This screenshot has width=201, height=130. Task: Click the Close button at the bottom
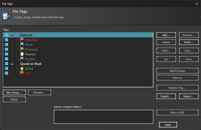click(x=168, y=125)
